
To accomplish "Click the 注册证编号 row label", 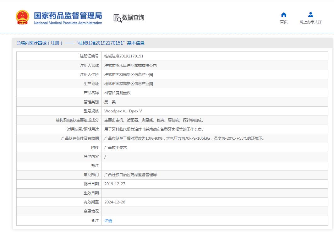I will pos(89,56).
